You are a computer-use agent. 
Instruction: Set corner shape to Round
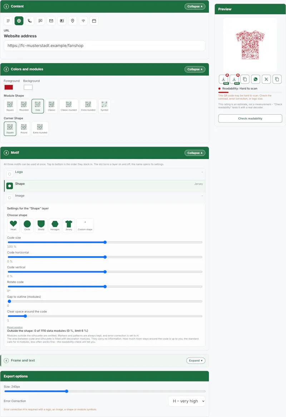pyautogui.click(x=24, y=129)
